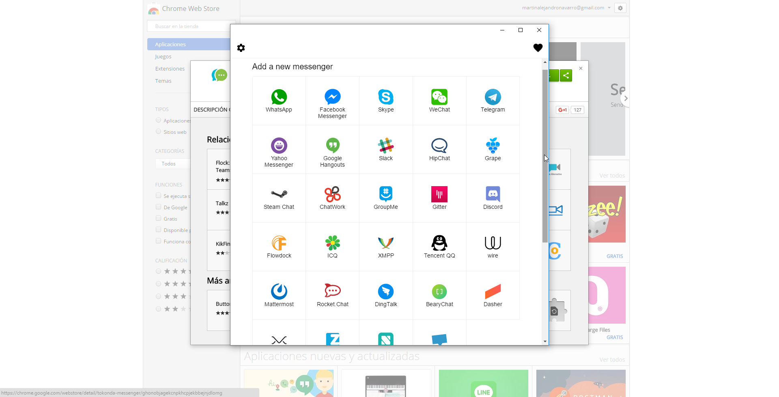This screenshot has width=779, height=397.
Task: Open the LINE app thumbnail
Action: pos(483,383)
